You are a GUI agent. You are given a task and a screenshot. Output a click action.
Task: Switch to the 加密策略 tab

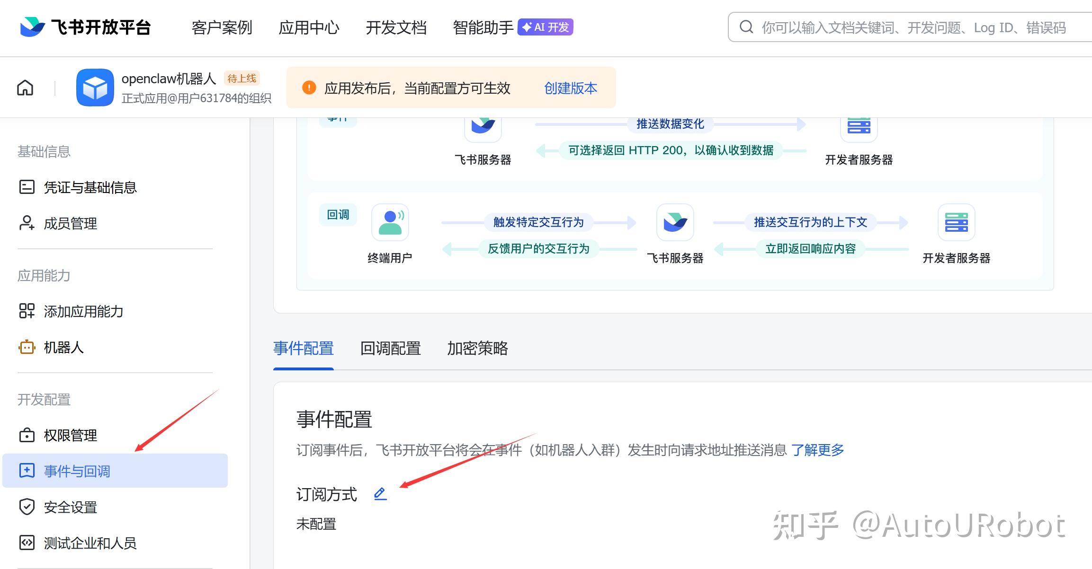pos(477,349)
